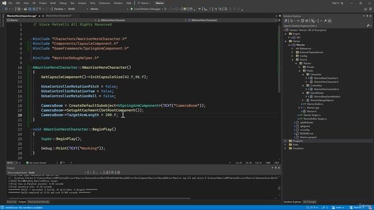Click the Undo toolbar icon
This screenshot has width=374, height=210.
coord(40,9)
